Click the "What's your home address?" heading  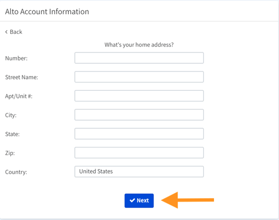[x=139, y=45]
